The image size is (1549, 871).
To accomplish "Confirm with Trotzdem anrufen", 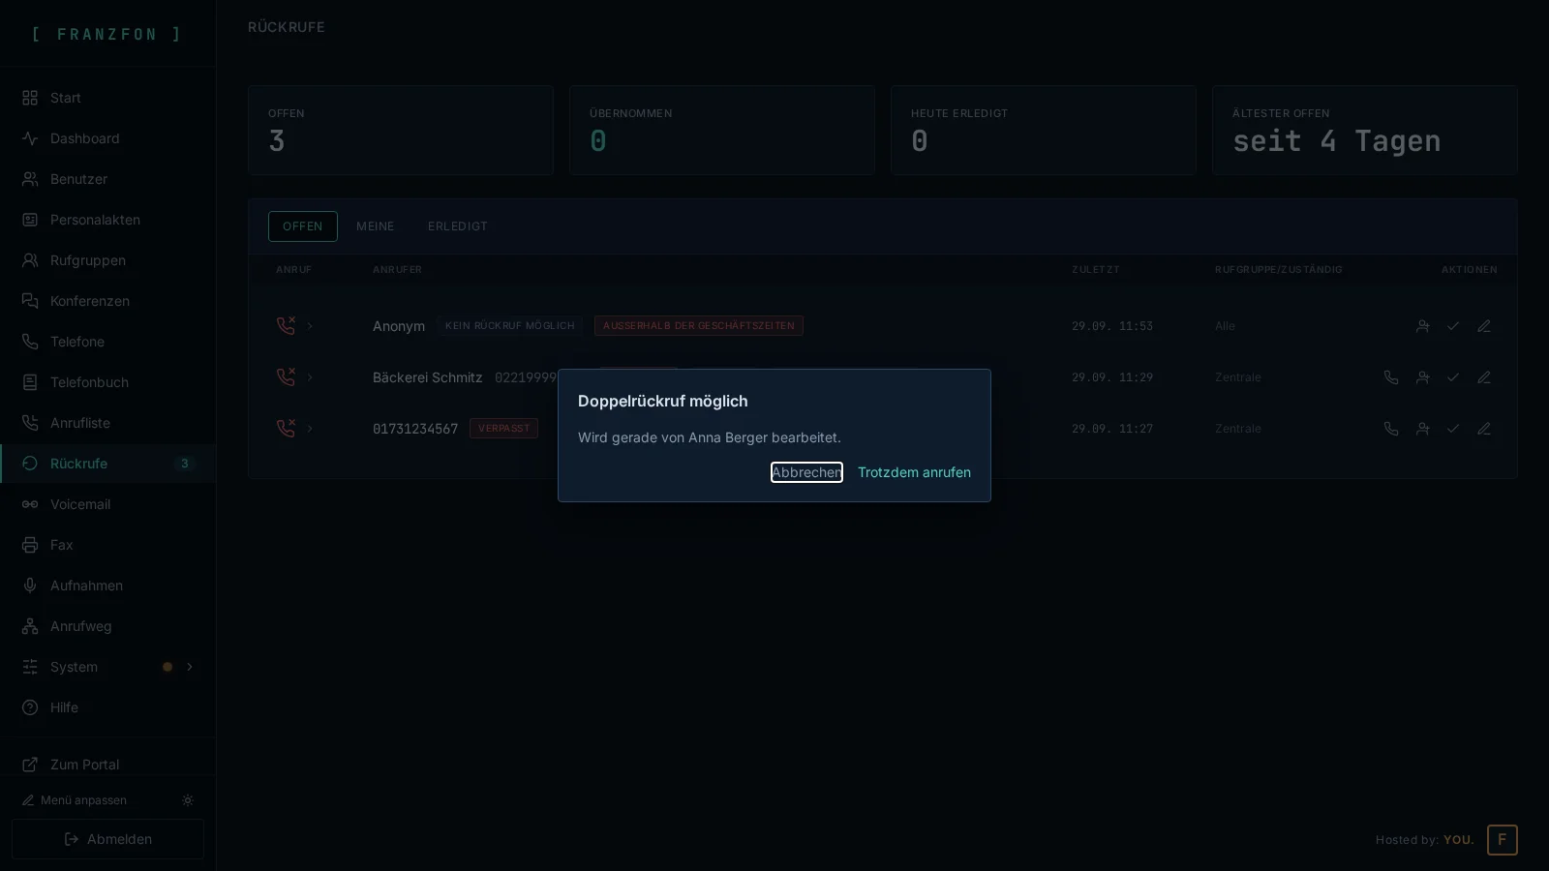I will tap(914, 472).
